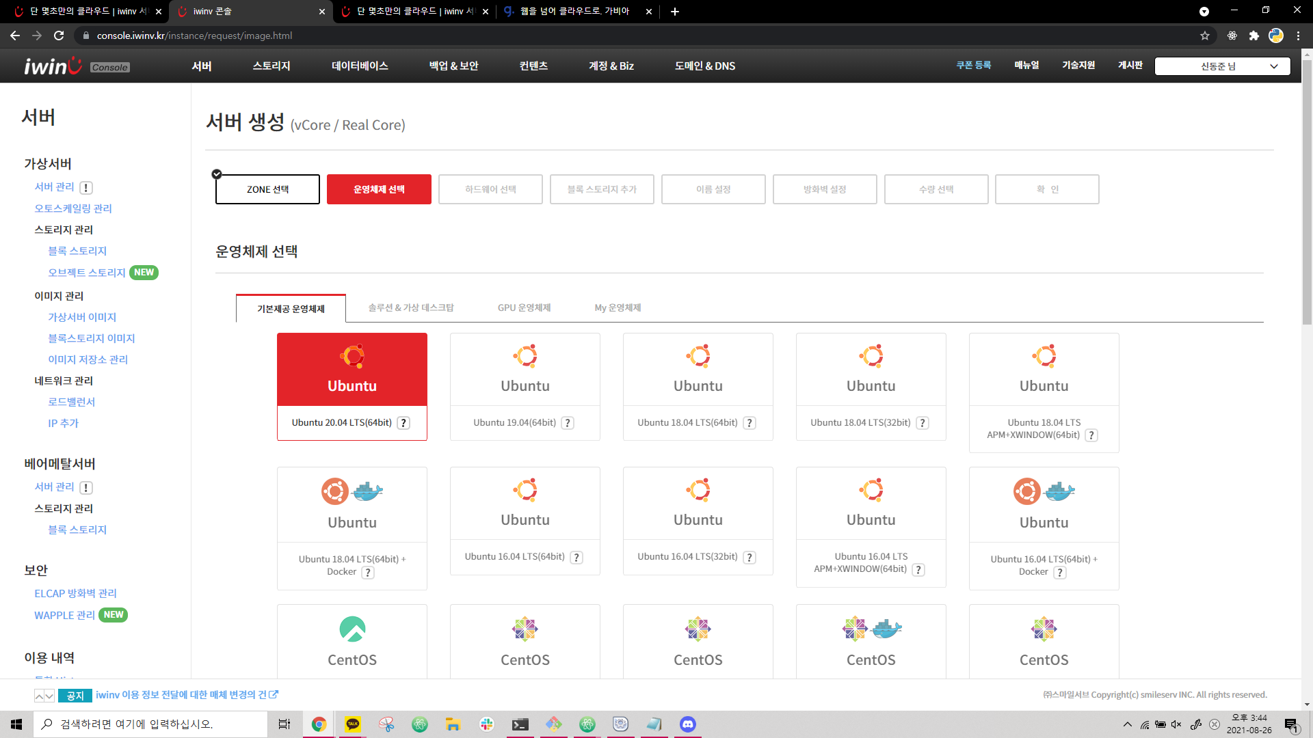
Task: Open the 스토리지 top menu
Action: (271, 66)
